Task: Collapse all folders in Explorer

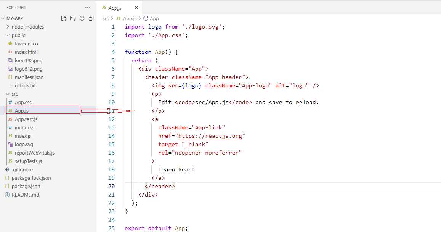Action: (x=91, y=18)
